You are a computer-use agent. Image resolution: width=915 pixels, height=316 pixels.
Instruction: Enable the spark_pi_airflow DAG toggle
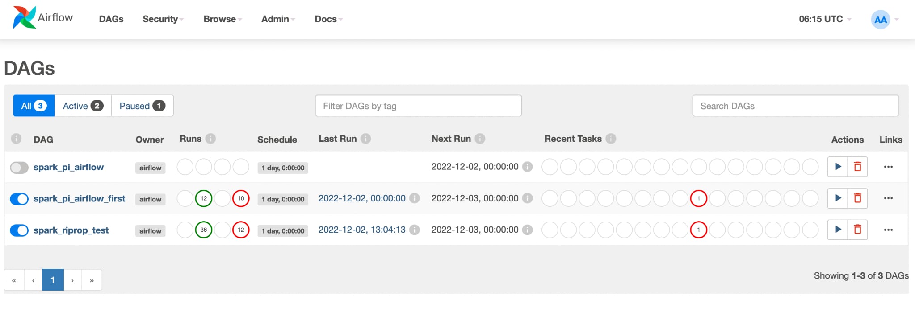click(19, 168)
